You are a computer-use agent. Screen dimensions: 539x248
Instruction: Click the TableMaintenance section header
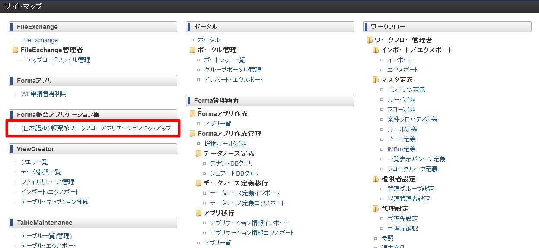[93, 223]
